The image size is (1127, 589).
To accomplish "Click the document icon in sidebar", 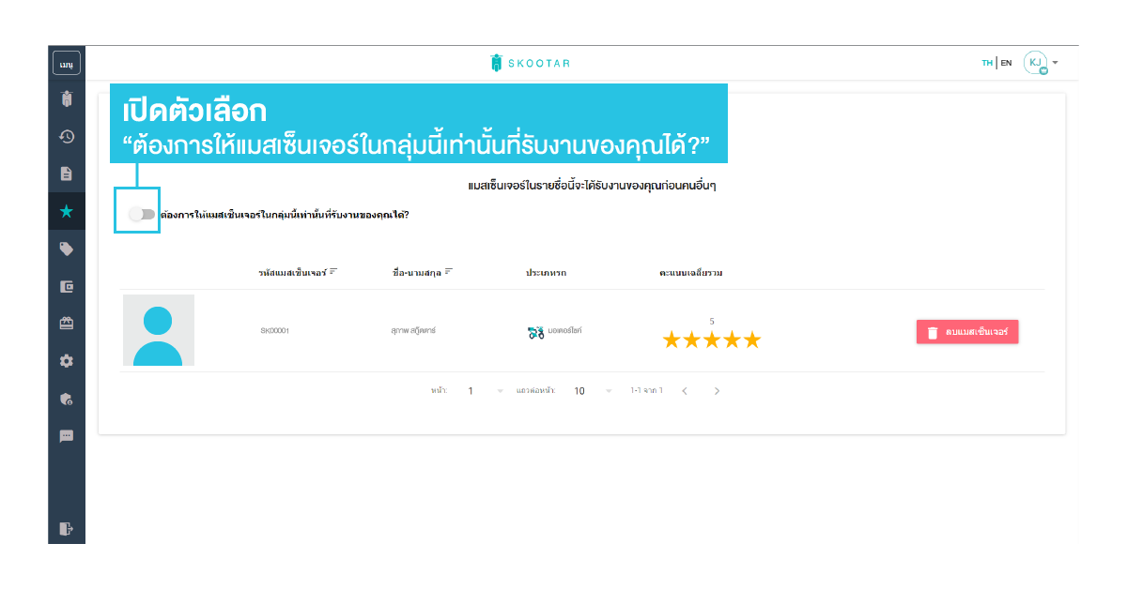I will point(67,174).
